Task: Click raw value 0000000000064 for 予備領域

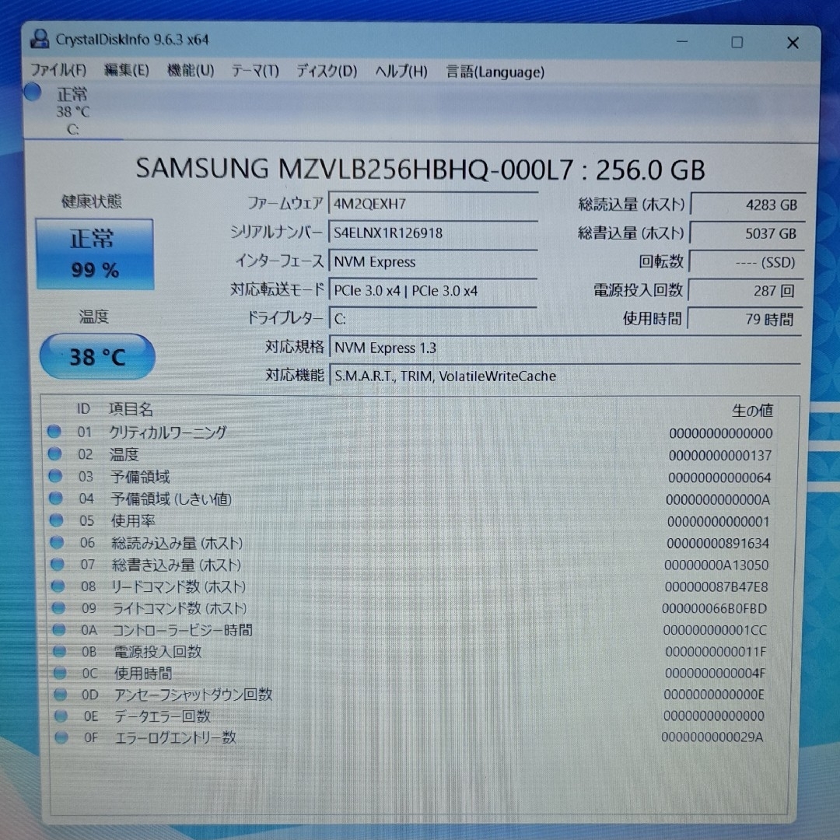Action: tap(719, 478)
